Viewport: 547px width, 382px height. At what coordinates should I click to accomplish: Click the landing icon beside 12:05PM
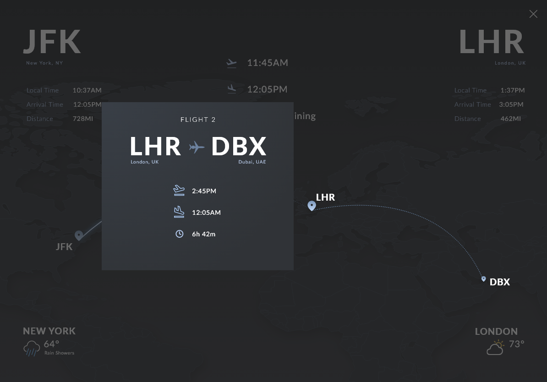coord(232,89)
